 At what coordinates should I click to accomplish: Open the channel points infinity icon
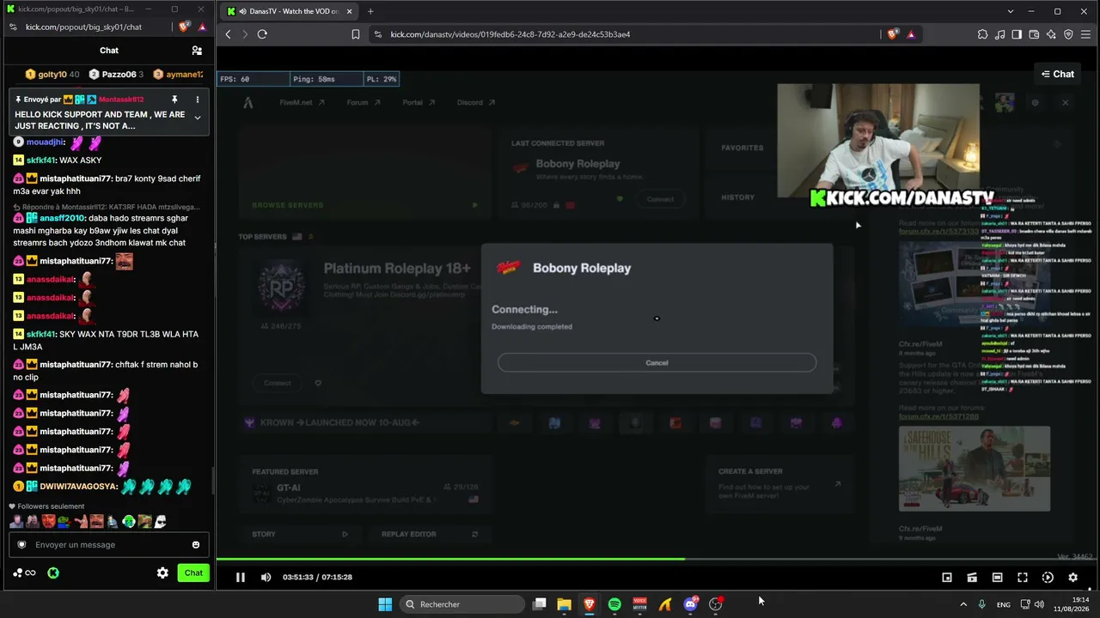pyautogui.click(x=24, y=573)
